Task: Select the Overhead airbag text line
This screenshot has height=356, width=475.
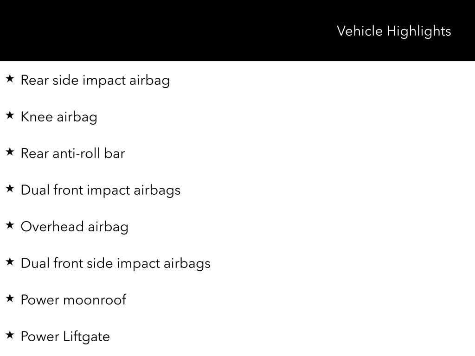Action: pyautogui.click(x=74, y=227)
